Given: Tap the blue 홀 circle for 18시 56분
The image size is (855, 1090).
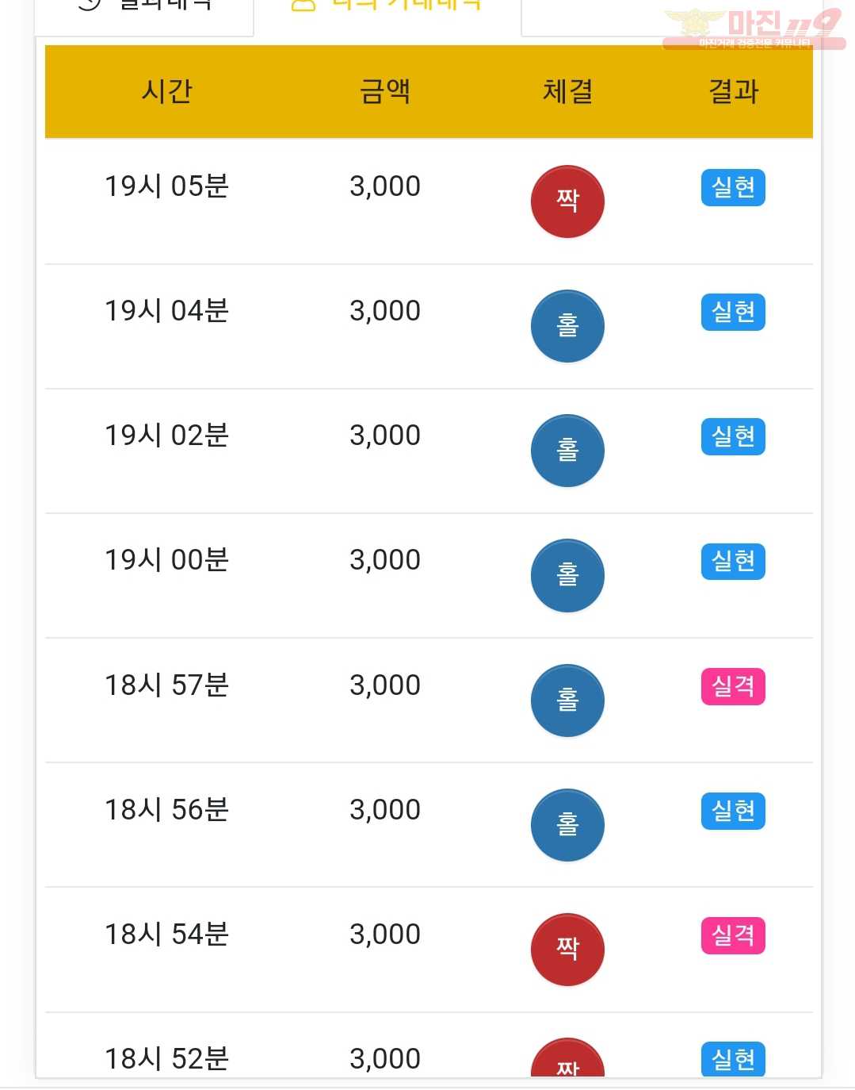Looking at the screenshot, I should [567, 825].
